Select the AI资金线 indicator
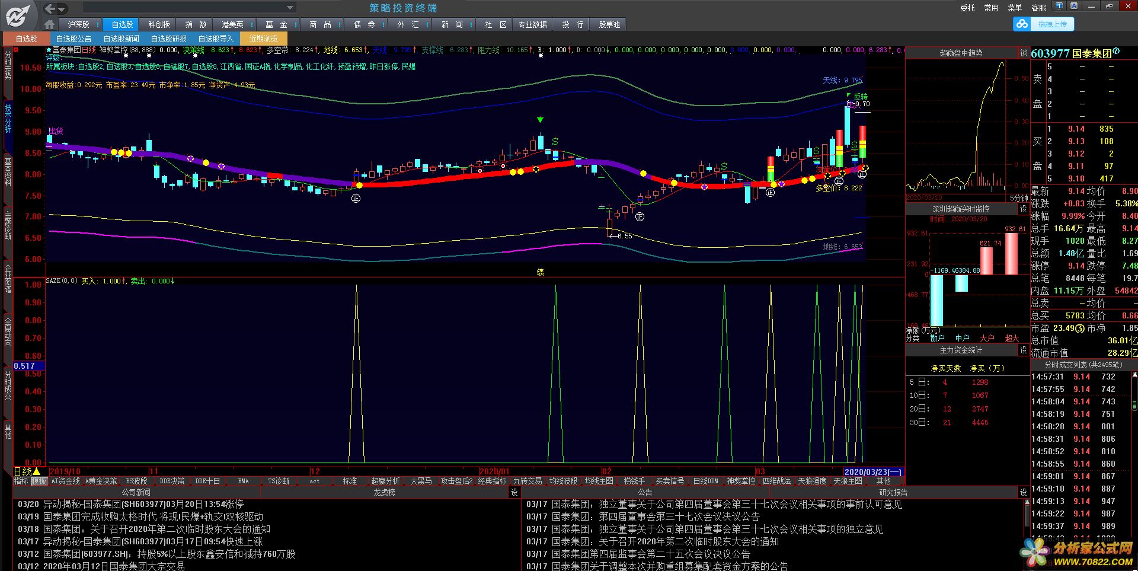Image resolution: width=1138 pixels, height=571 pixels. pos(65,481)
